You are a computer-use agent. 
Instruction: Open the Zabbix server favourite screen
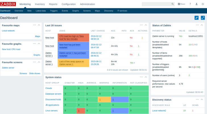click(x=8, y=68)
